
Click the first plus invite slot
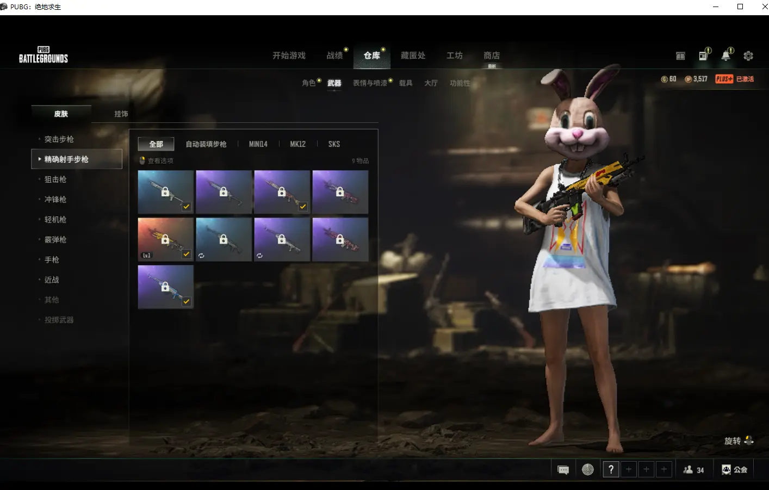click(x=629, y=469)
